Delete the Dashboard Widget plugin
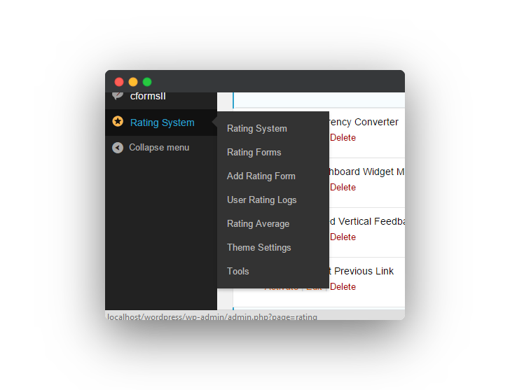Screen dimensions: 510x390 click(343, 188)
